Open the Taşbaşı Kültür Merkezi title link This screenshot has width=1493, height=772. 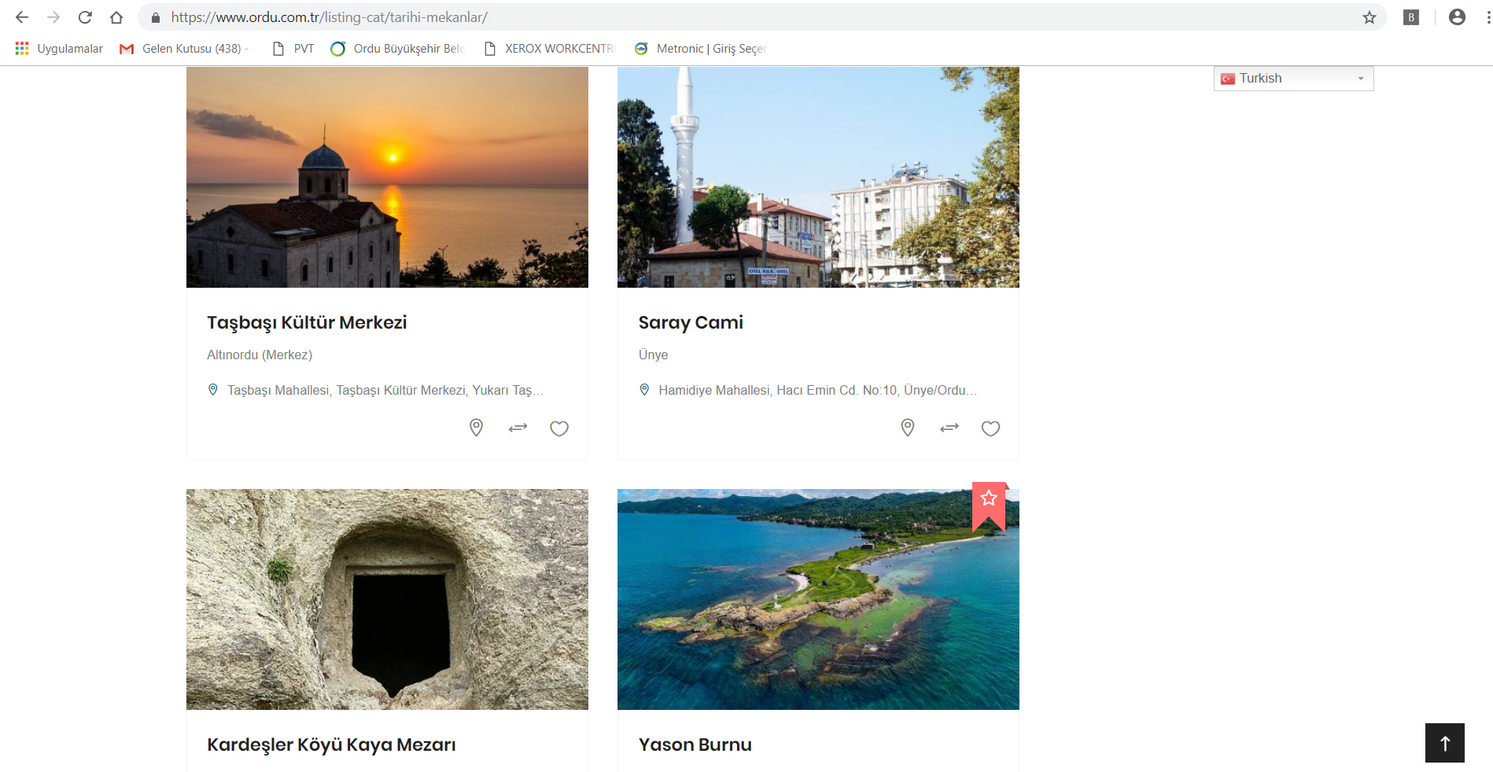pyautogui.click(x=307, y=322)
